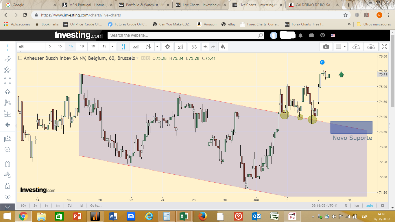This screenshot has height=222, width=395.
Task: Select the trend line drawing tool
Action: 8,59
